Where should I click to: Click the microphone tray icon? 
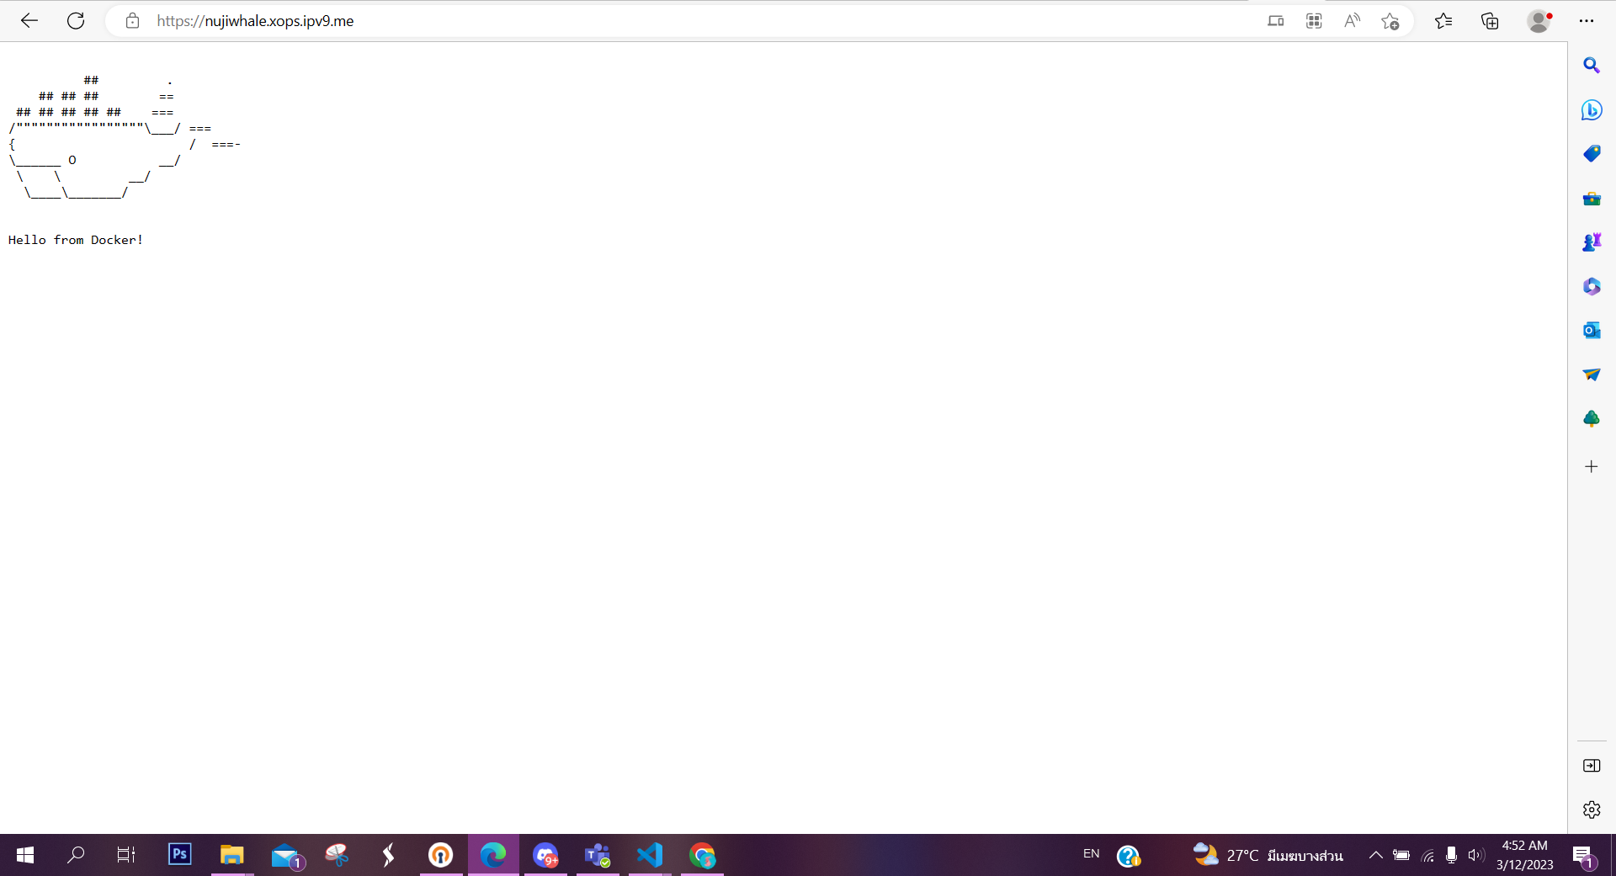(x=1451, y=855)
